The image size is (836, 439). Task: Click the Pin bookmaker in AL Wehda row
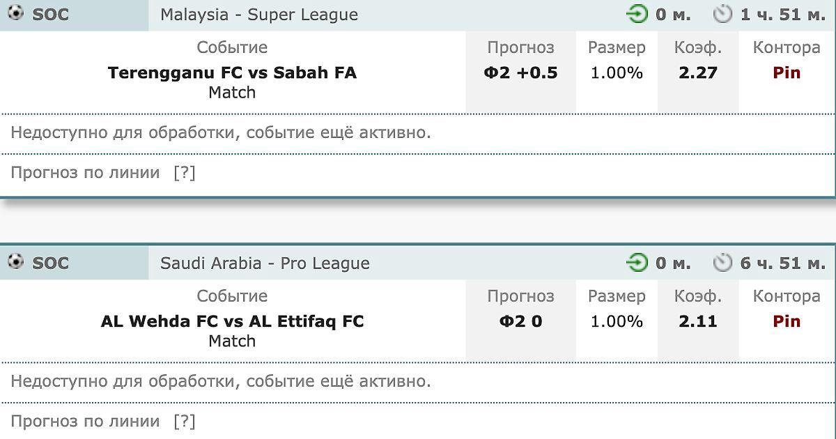pyautogui.click(x=787, y=322)
